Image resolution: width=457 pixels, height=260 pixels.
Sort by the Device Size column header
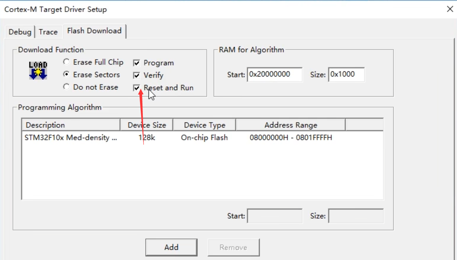click(147, 125)
